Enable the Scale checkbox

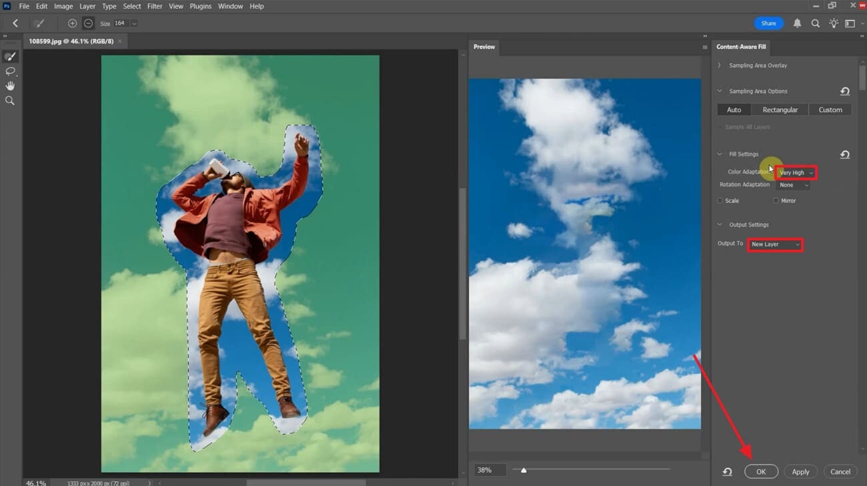720,200
